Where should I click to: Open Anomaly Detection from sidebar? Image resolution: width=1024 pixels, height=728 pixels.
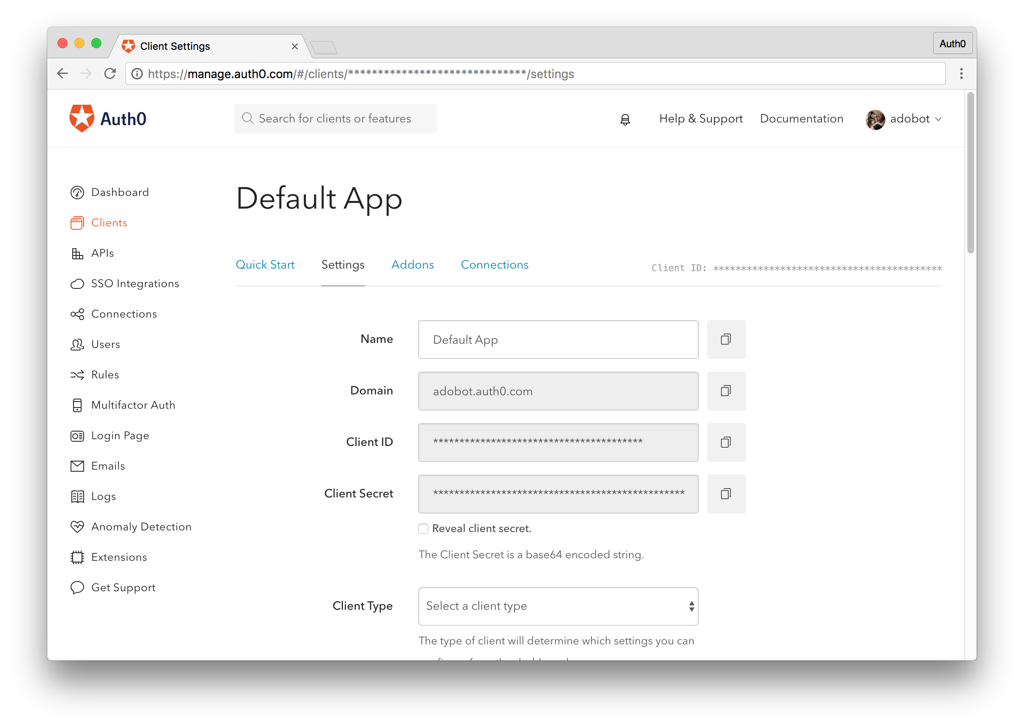pos(141,527)
